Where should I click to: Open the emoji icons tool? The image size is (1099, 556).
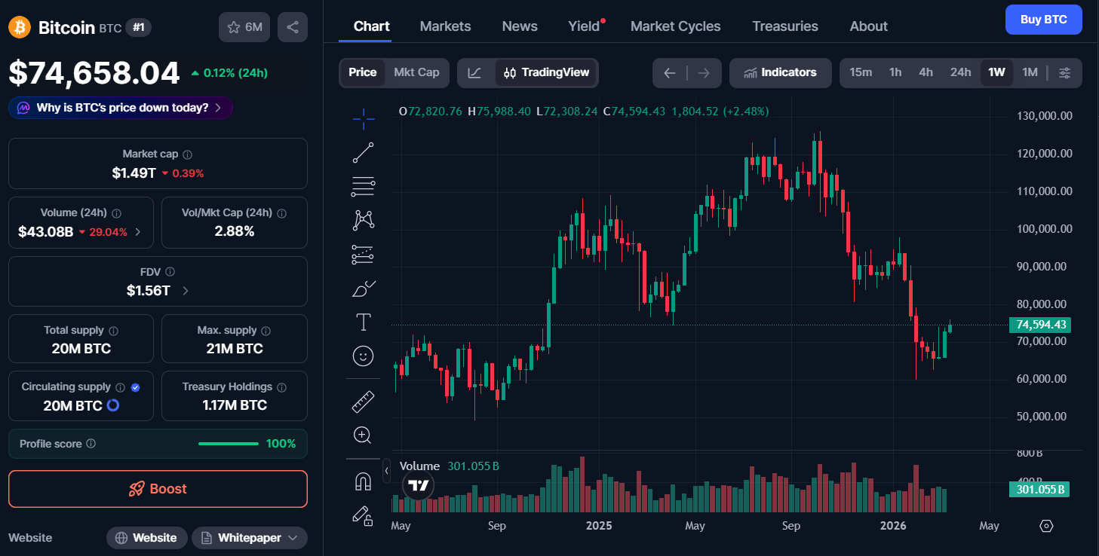tap(363, 356)
